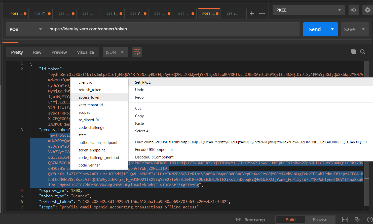Expand the Save button dropdown arrow
Screen dimensions: 373x224
(363, 29)
